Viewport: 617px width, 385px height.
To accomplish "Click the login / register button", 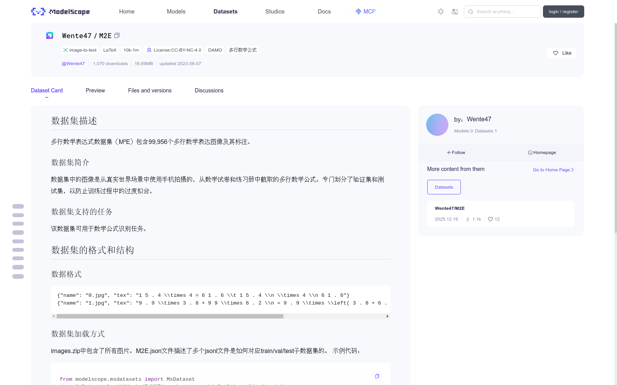I will click(563, 12).
